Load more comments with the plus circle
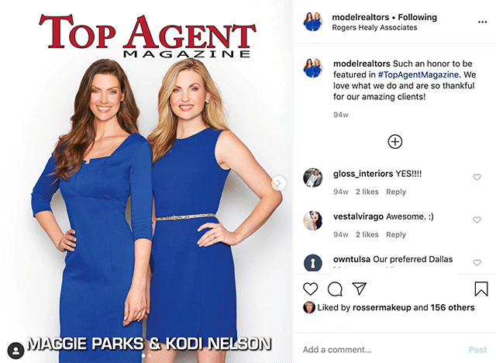The height and width of the screenshot is (363, 496). [394, 141]
